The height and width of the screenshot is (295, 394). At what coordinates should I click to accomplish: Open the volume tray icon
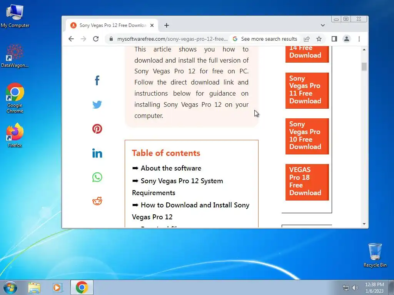click(355, 288)
